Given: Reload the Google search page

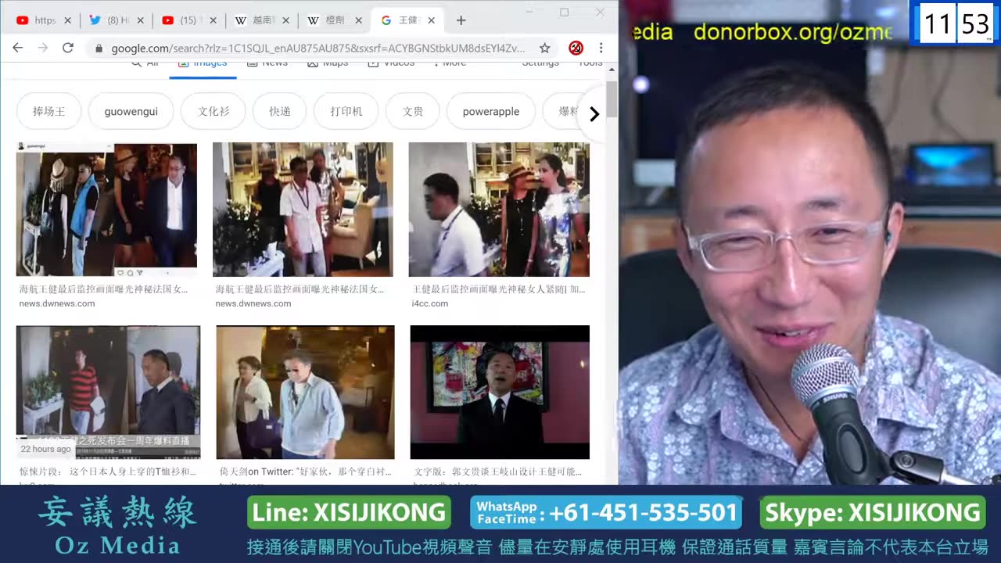Looking at the screenshot, I should point(68,48).
